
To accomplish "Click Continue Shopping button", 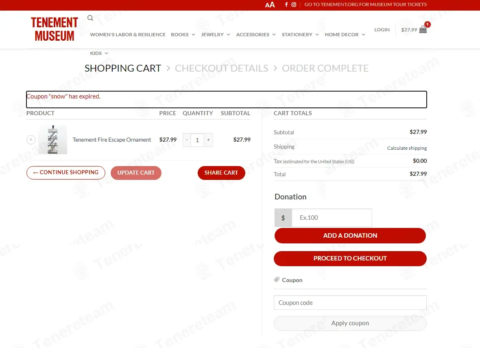I will [66, 173].
